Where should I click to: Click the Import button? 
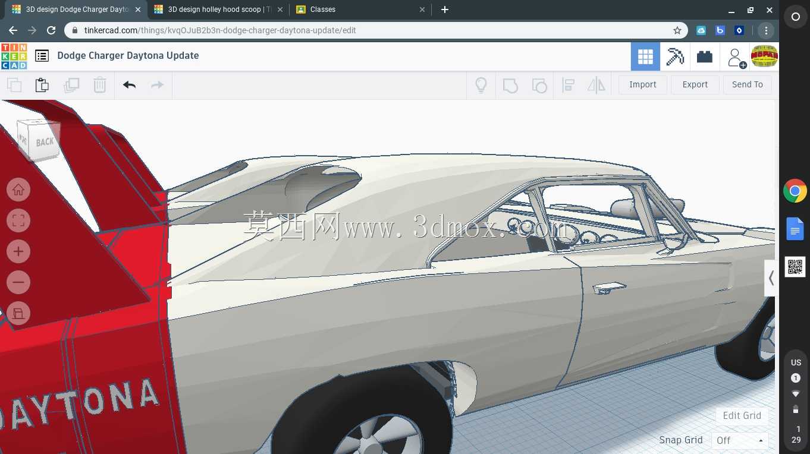point(643,84)
